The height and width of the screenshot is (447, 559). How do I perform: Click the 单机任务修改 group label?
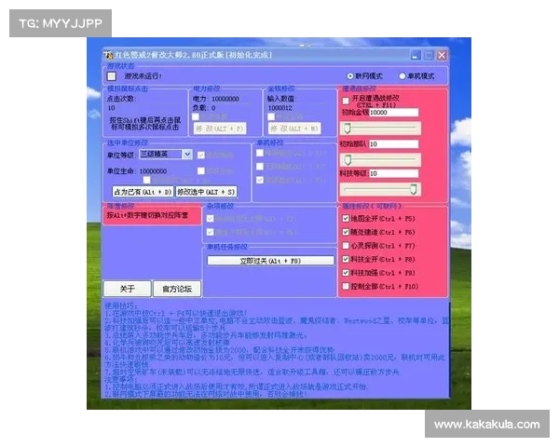227,247
